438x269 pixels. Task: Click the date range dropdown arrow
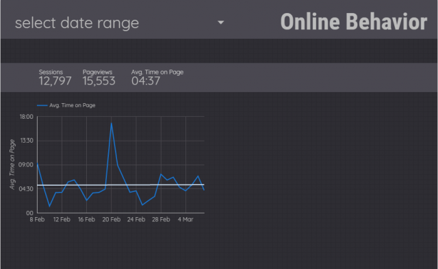pos(220,23)
